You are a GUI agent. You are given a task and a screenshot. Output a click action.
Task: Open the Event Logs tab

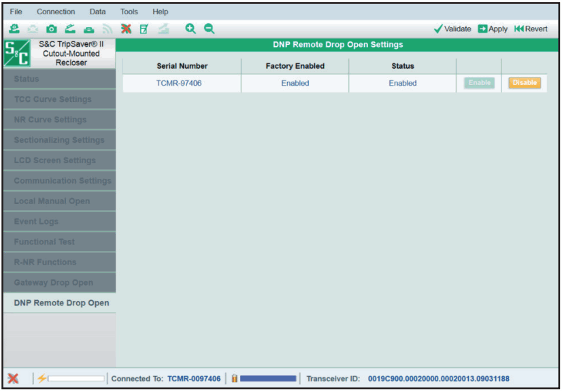click(x=59, y=222)
